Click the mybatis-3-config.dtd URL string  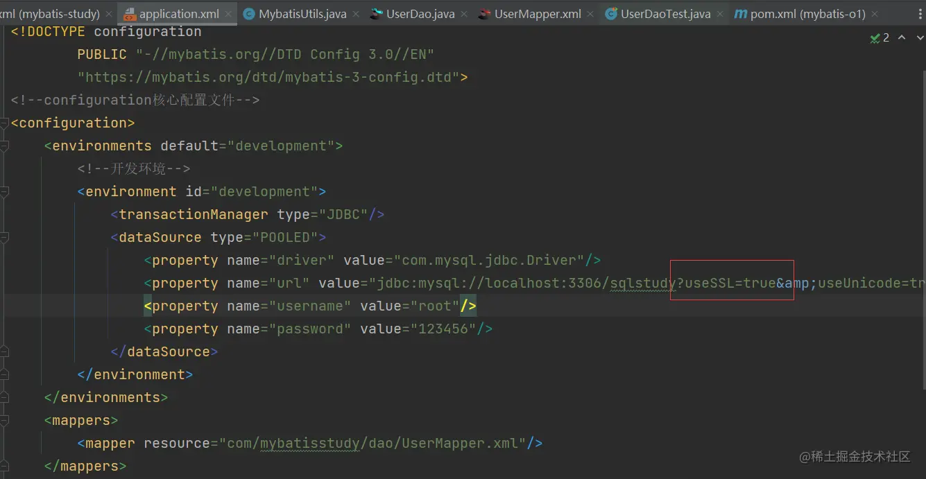click(x=268, y=77)
